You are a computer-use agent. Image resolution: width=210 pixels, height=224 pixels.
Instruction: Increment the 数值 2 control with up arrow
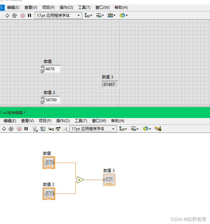[x=42, y=98]
